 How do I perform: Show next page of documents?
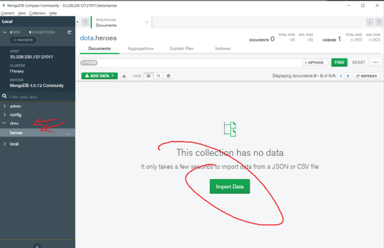(348, 76)
